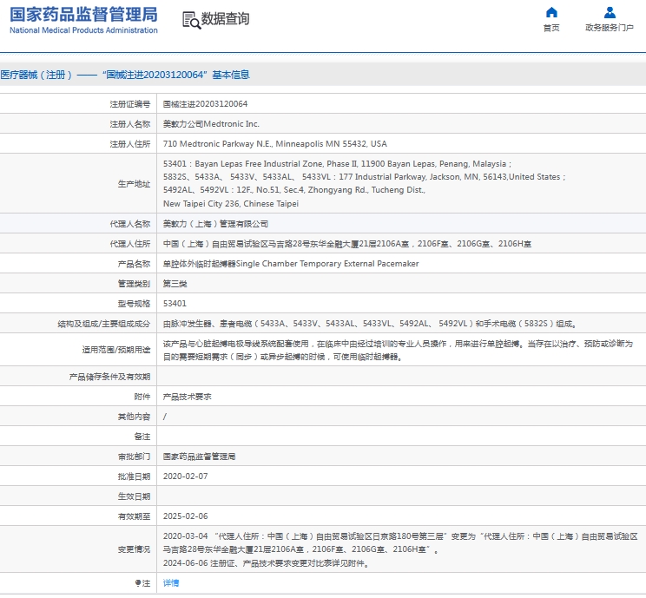Click the 首页 text label
Screen dimensions: 646x598
pyautogui.click(x=551, y=28)
